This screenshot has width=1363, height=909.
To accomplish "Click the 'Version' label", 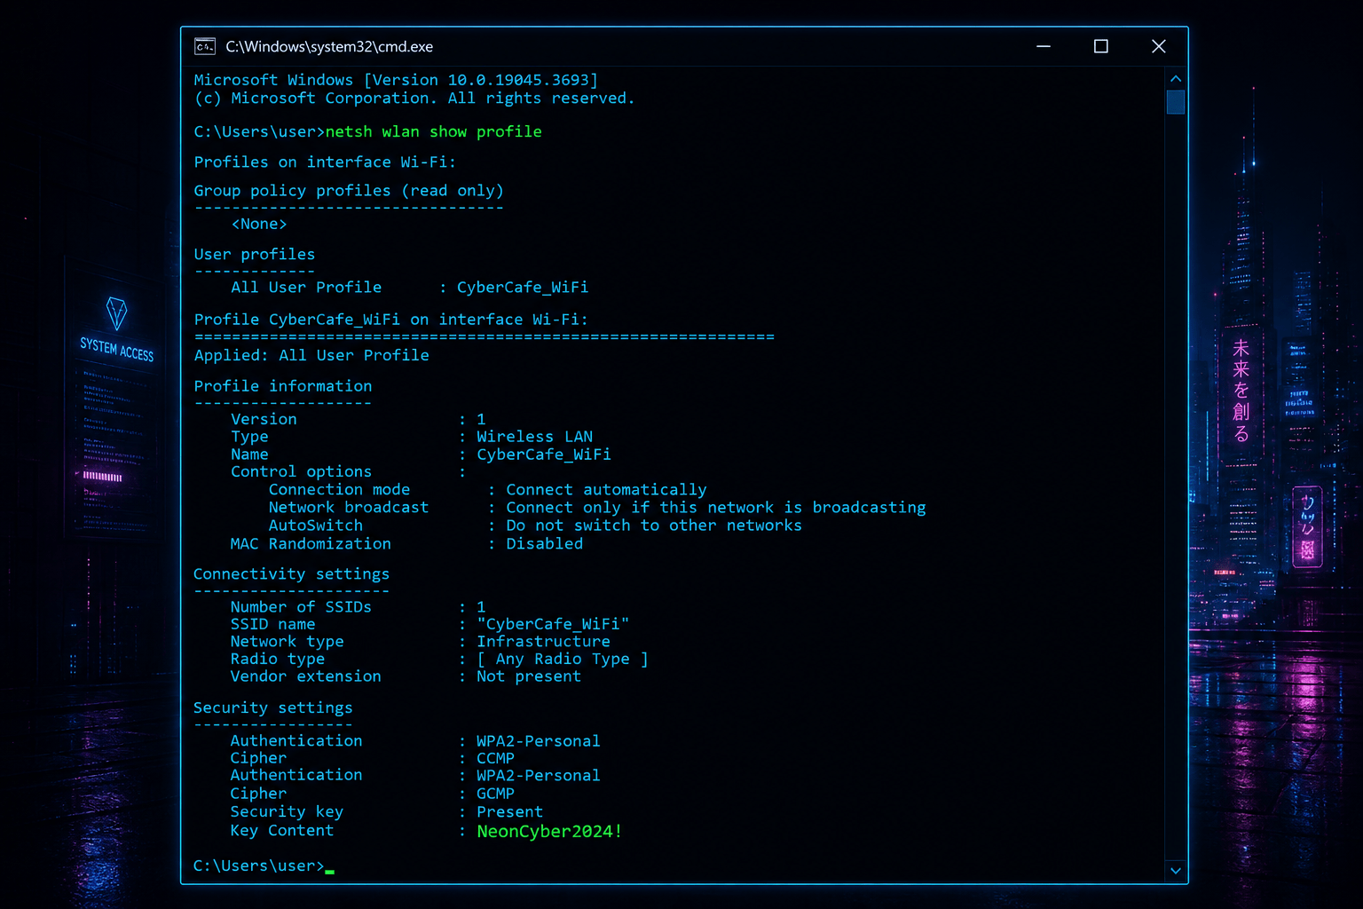I will point(264,419).
